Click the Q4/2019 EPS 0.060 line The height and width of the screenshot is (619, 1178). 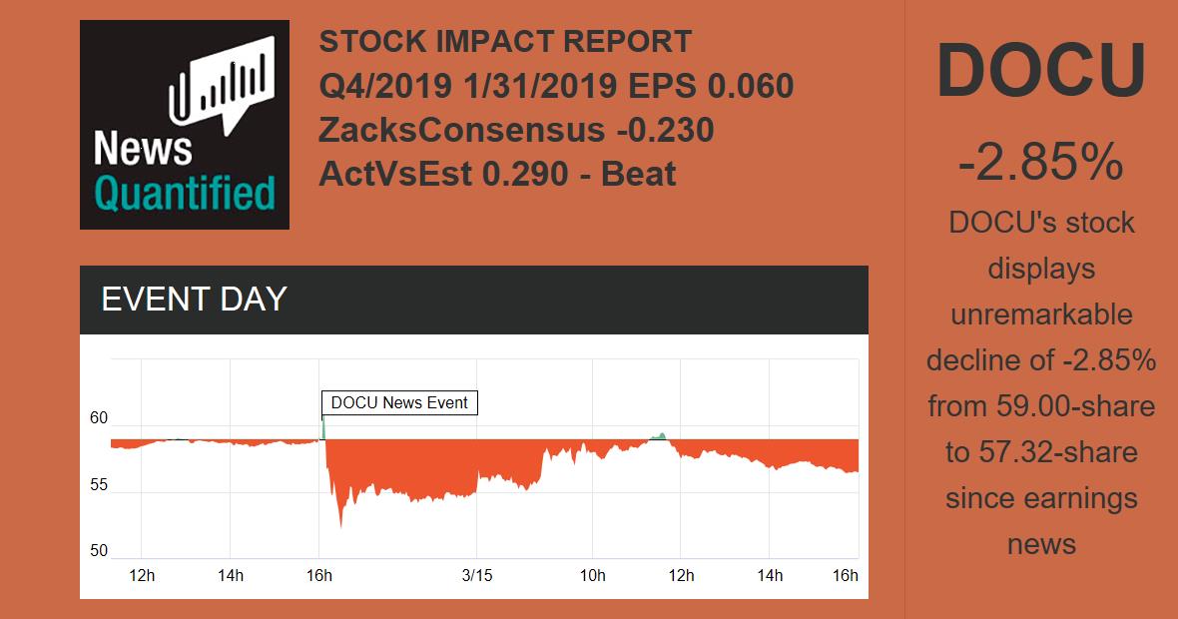[x=556, y=86]
